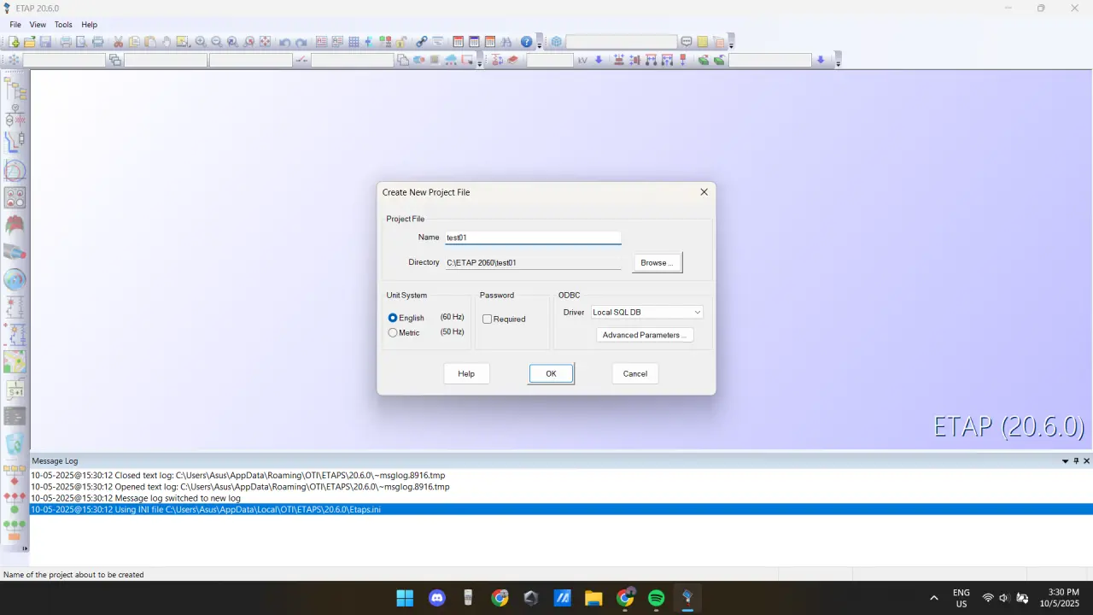This screenshot has height=615, width=1093.
Task: Pin the Message Log panel
Action: pos(1076,461)
